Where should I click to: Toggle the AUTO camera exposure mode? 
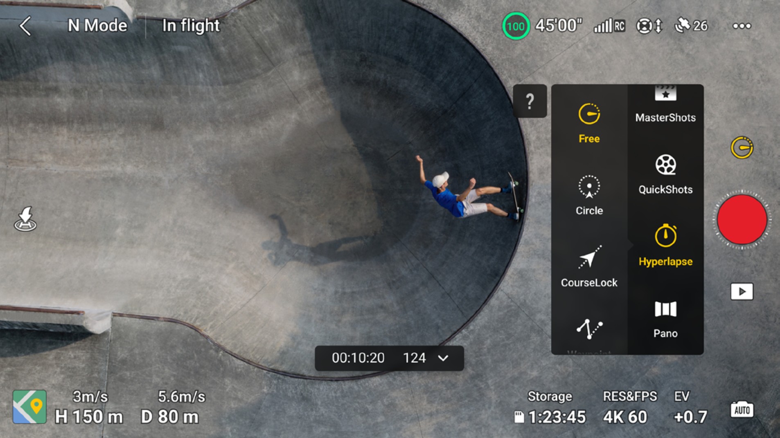coord(742,409)
